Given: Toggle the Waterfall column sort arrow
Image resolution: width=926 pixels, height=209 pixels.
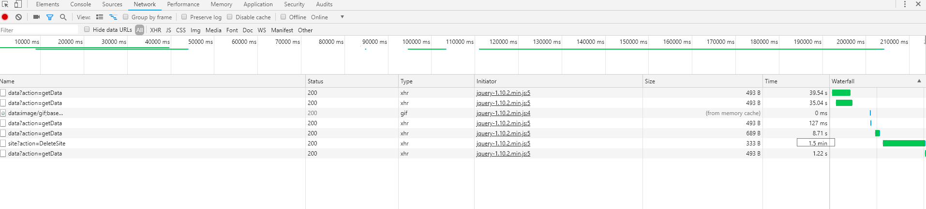Looking at the screenshot, I should (x=919, y=81).
